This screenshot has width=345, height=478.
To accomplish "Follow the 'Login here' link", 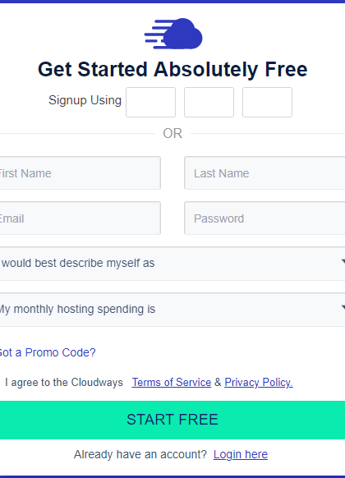I will click(241, 454).
